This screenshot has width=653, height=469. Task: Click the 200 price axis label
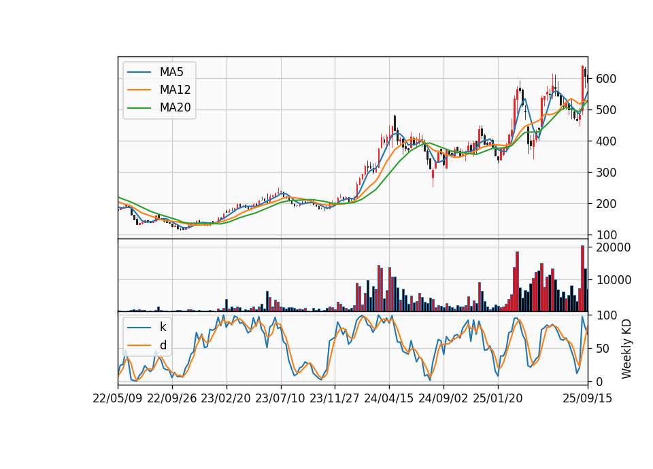[606, 203]
